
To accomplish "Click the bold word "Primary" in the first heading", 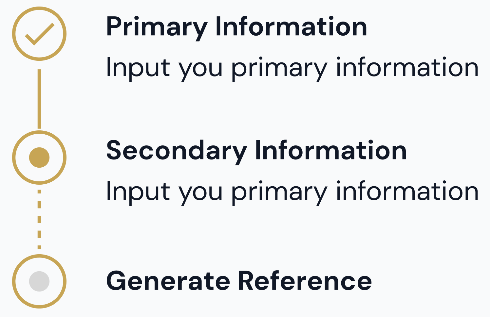I will (157, 27).
